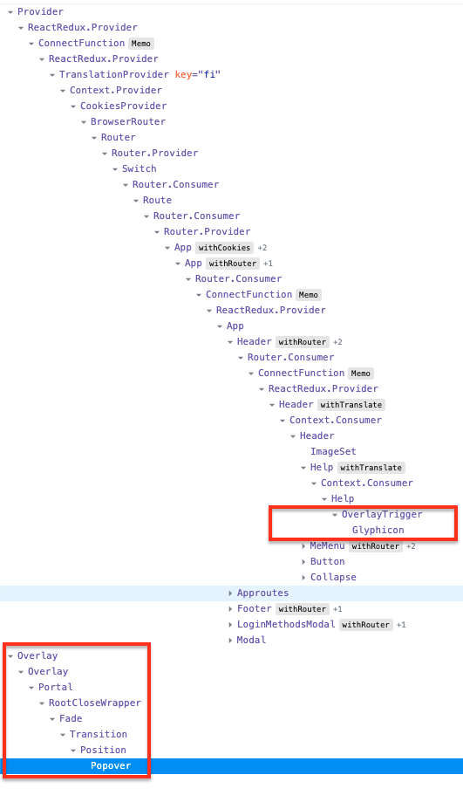Collapse the top-level Overlay node
Image resolution: width=463 pixels, height=809 pixels.
click(10, 656)
